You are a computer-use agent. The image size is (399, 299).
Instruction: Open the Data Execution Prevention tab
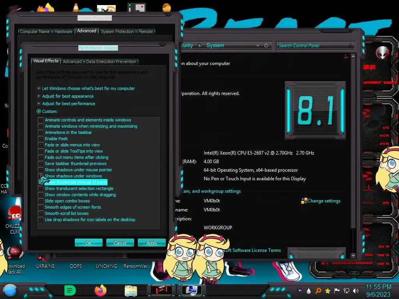111,62
